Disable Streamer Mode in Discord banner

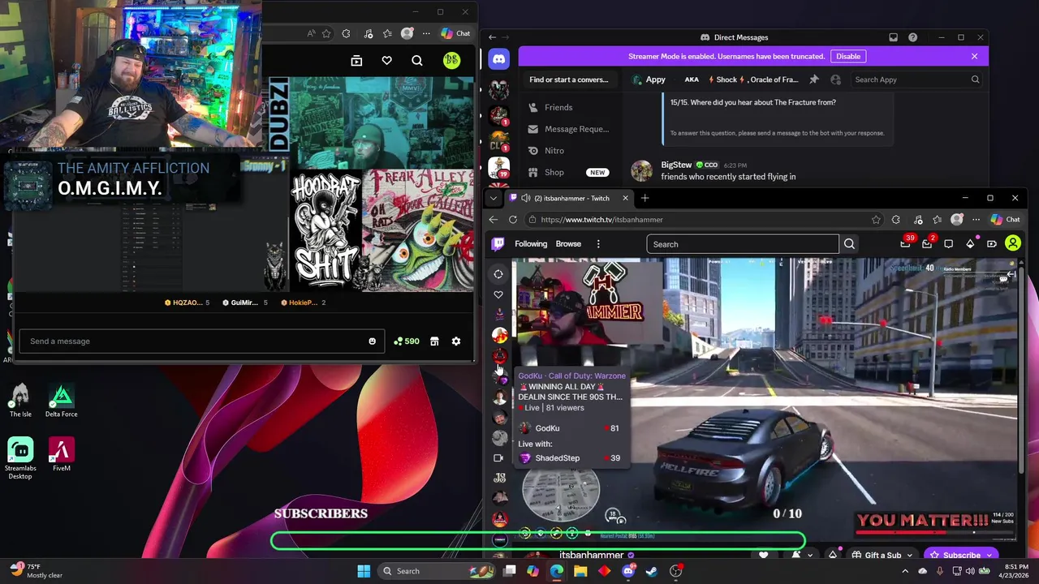click(848, 56)
